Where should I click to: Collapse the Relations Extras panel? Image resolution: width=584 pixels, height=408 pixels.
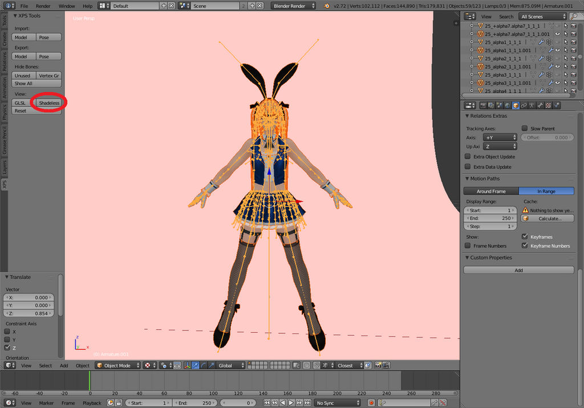coord(467,116)
